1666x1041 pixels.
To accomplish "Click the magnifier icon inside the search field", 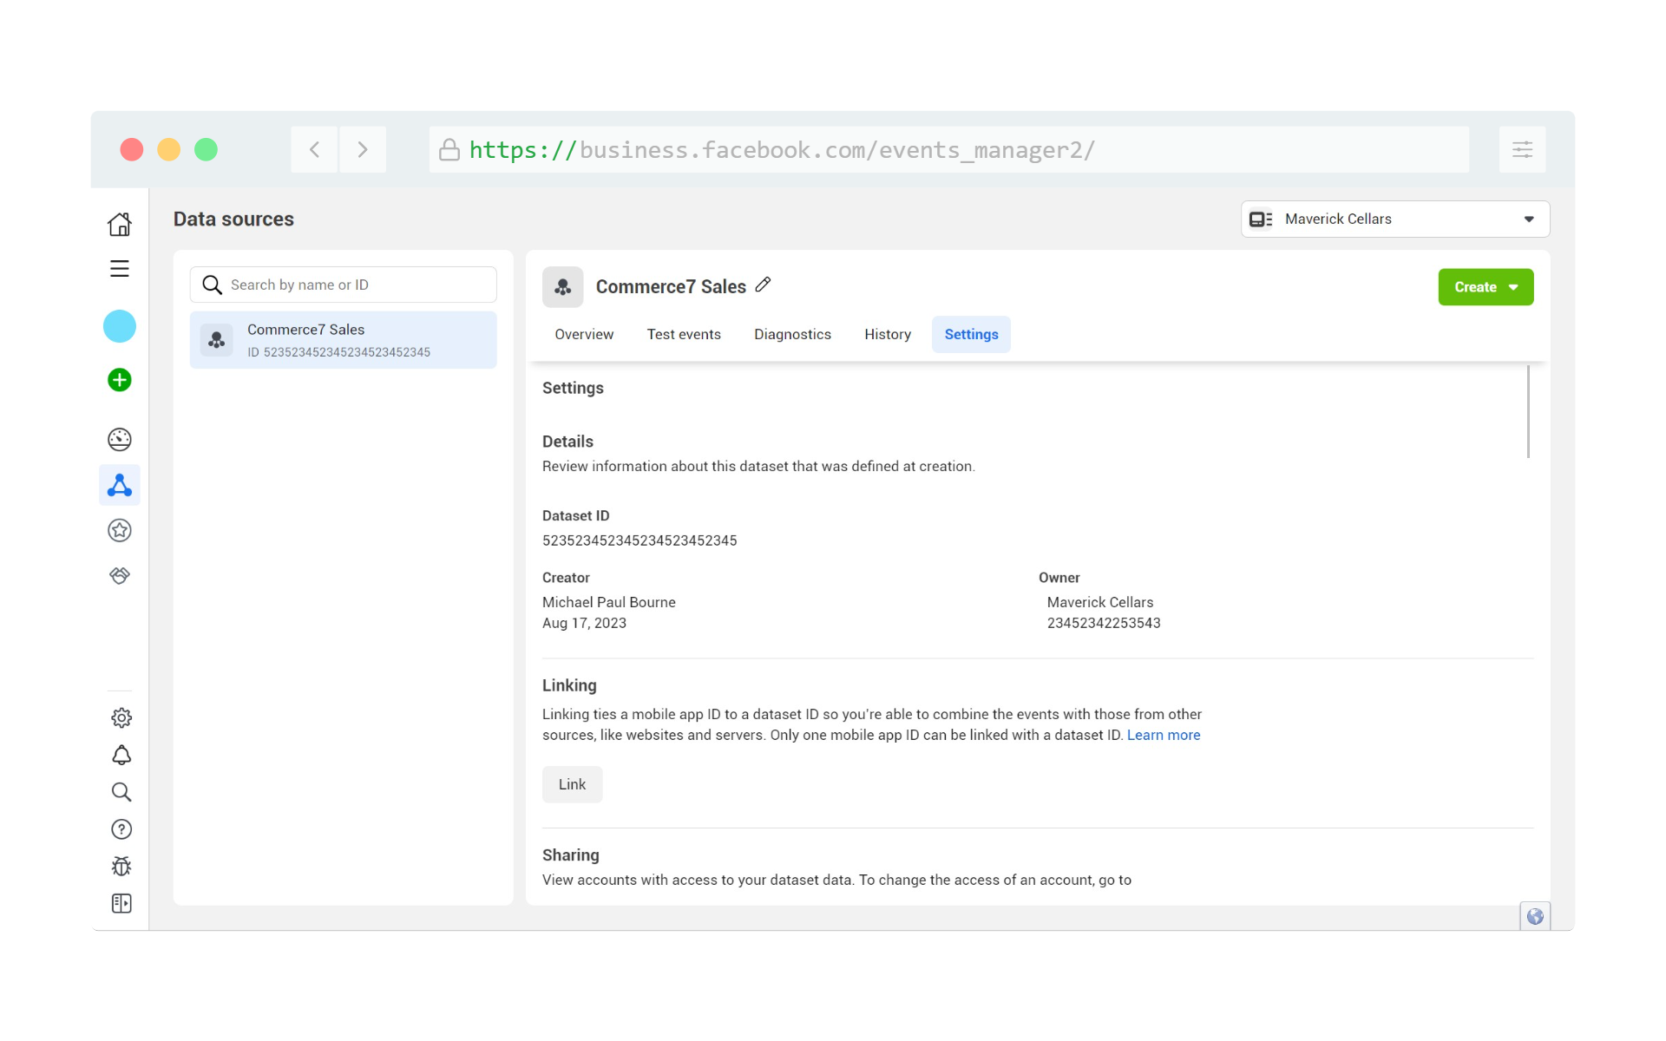I will pos(212,285).
